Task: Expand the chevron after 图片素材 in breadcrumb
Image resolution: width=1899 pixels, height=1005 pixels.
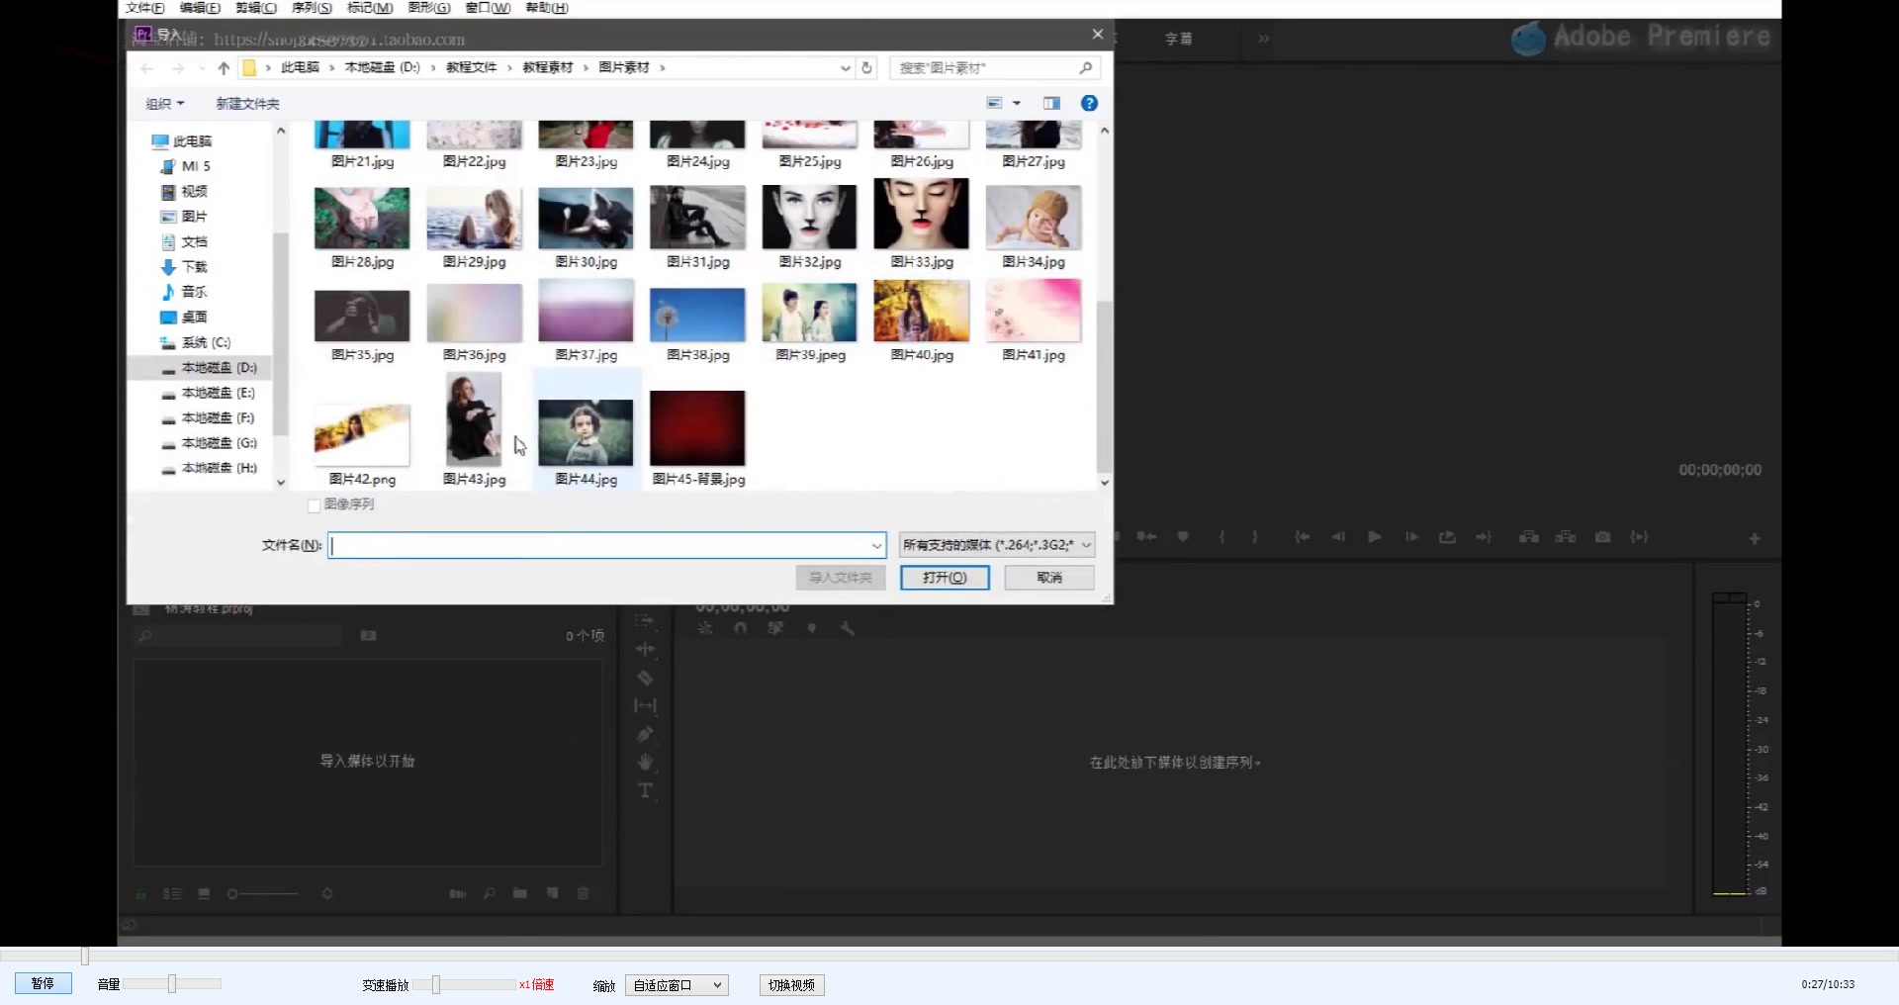Action: [662, 67]
